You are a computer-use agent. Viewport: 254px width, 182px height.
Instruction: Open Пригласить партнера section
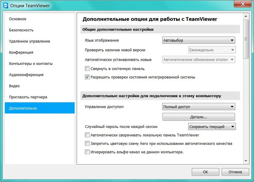40,97
